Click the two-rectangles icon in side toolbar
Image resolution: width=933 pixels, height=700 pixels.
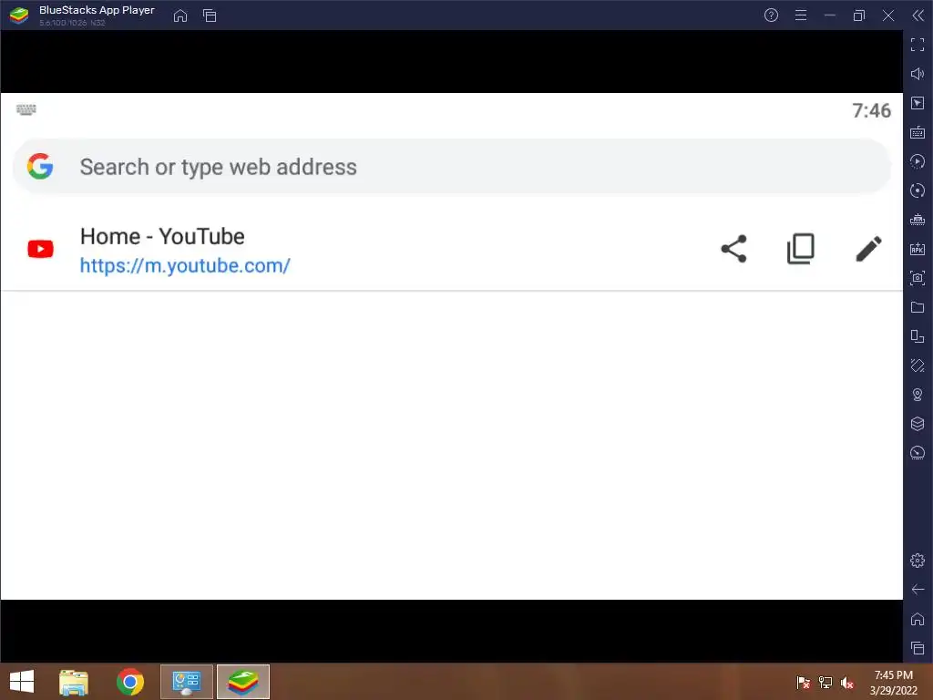[x=918, y=336]
